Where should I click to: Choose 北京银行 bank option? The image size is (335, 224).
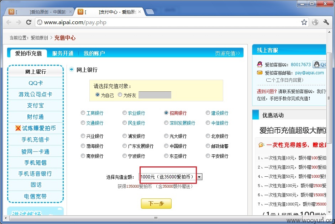[208, 136]
